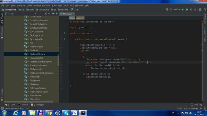
Task: Open the Navigate menu
Action: [x=21, y=5]
